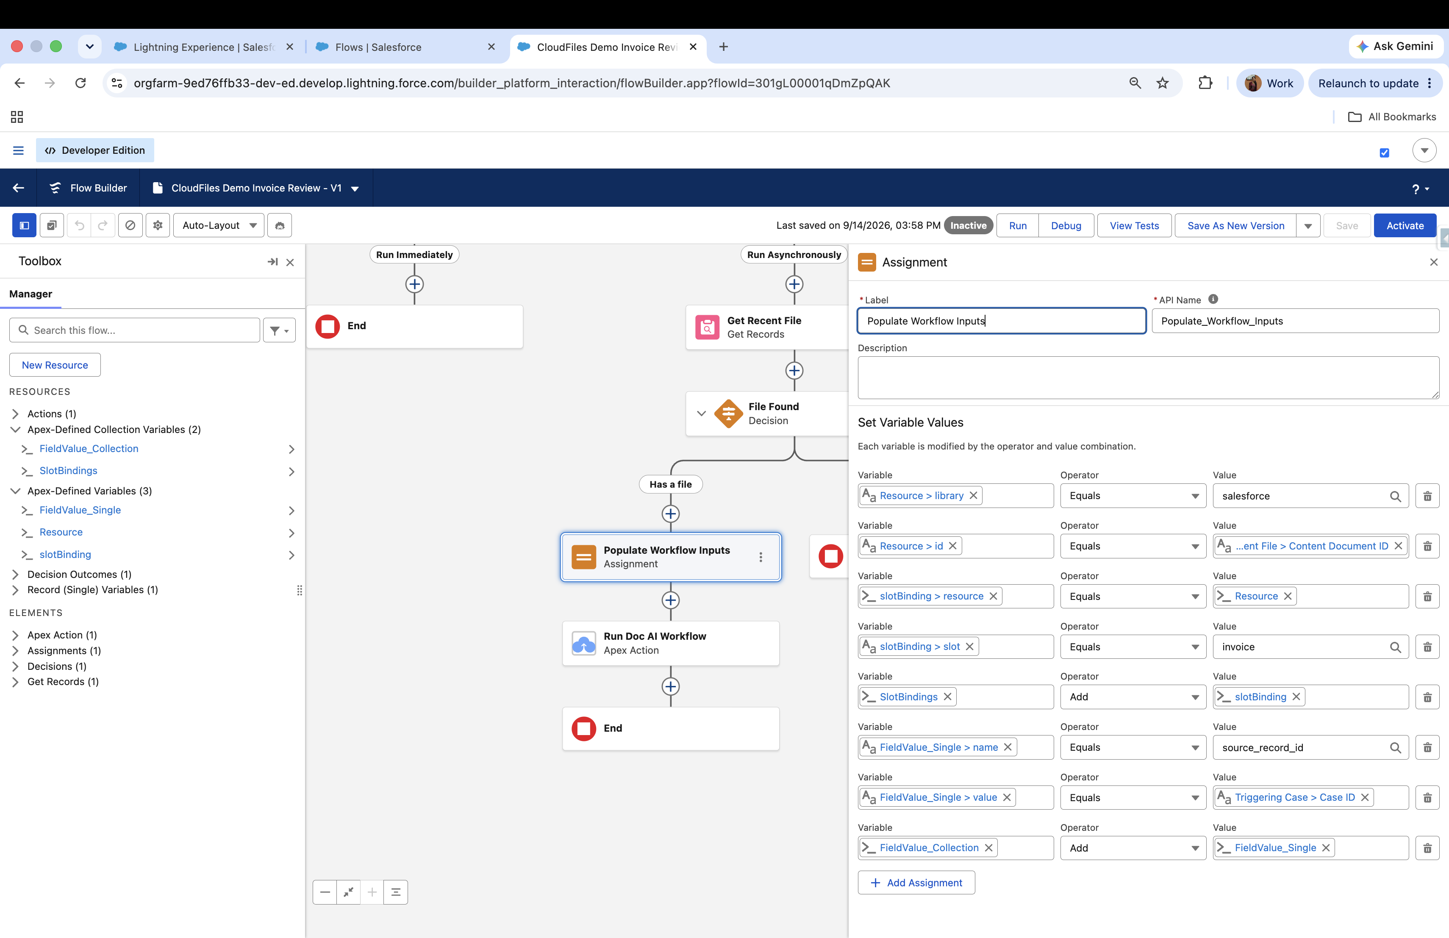The height and width of the screenshot is (938, 1449).
Task: Open the Developer Edition app tab
Action: (95, 150)
